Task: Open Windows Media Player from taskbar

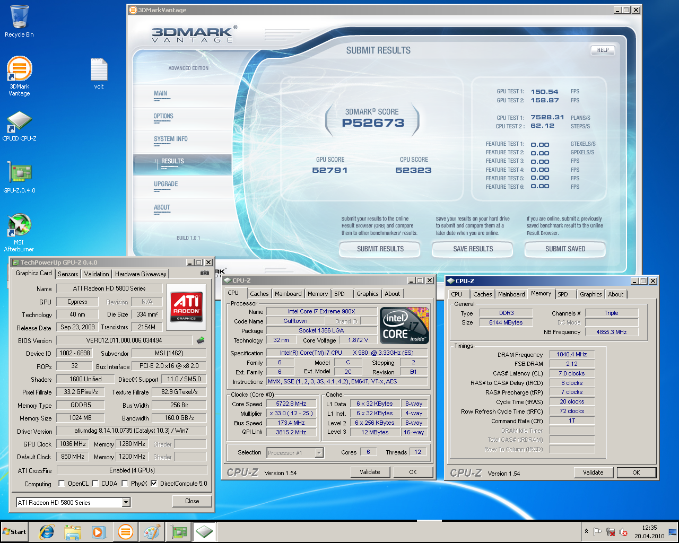Action: pos(99,532)
